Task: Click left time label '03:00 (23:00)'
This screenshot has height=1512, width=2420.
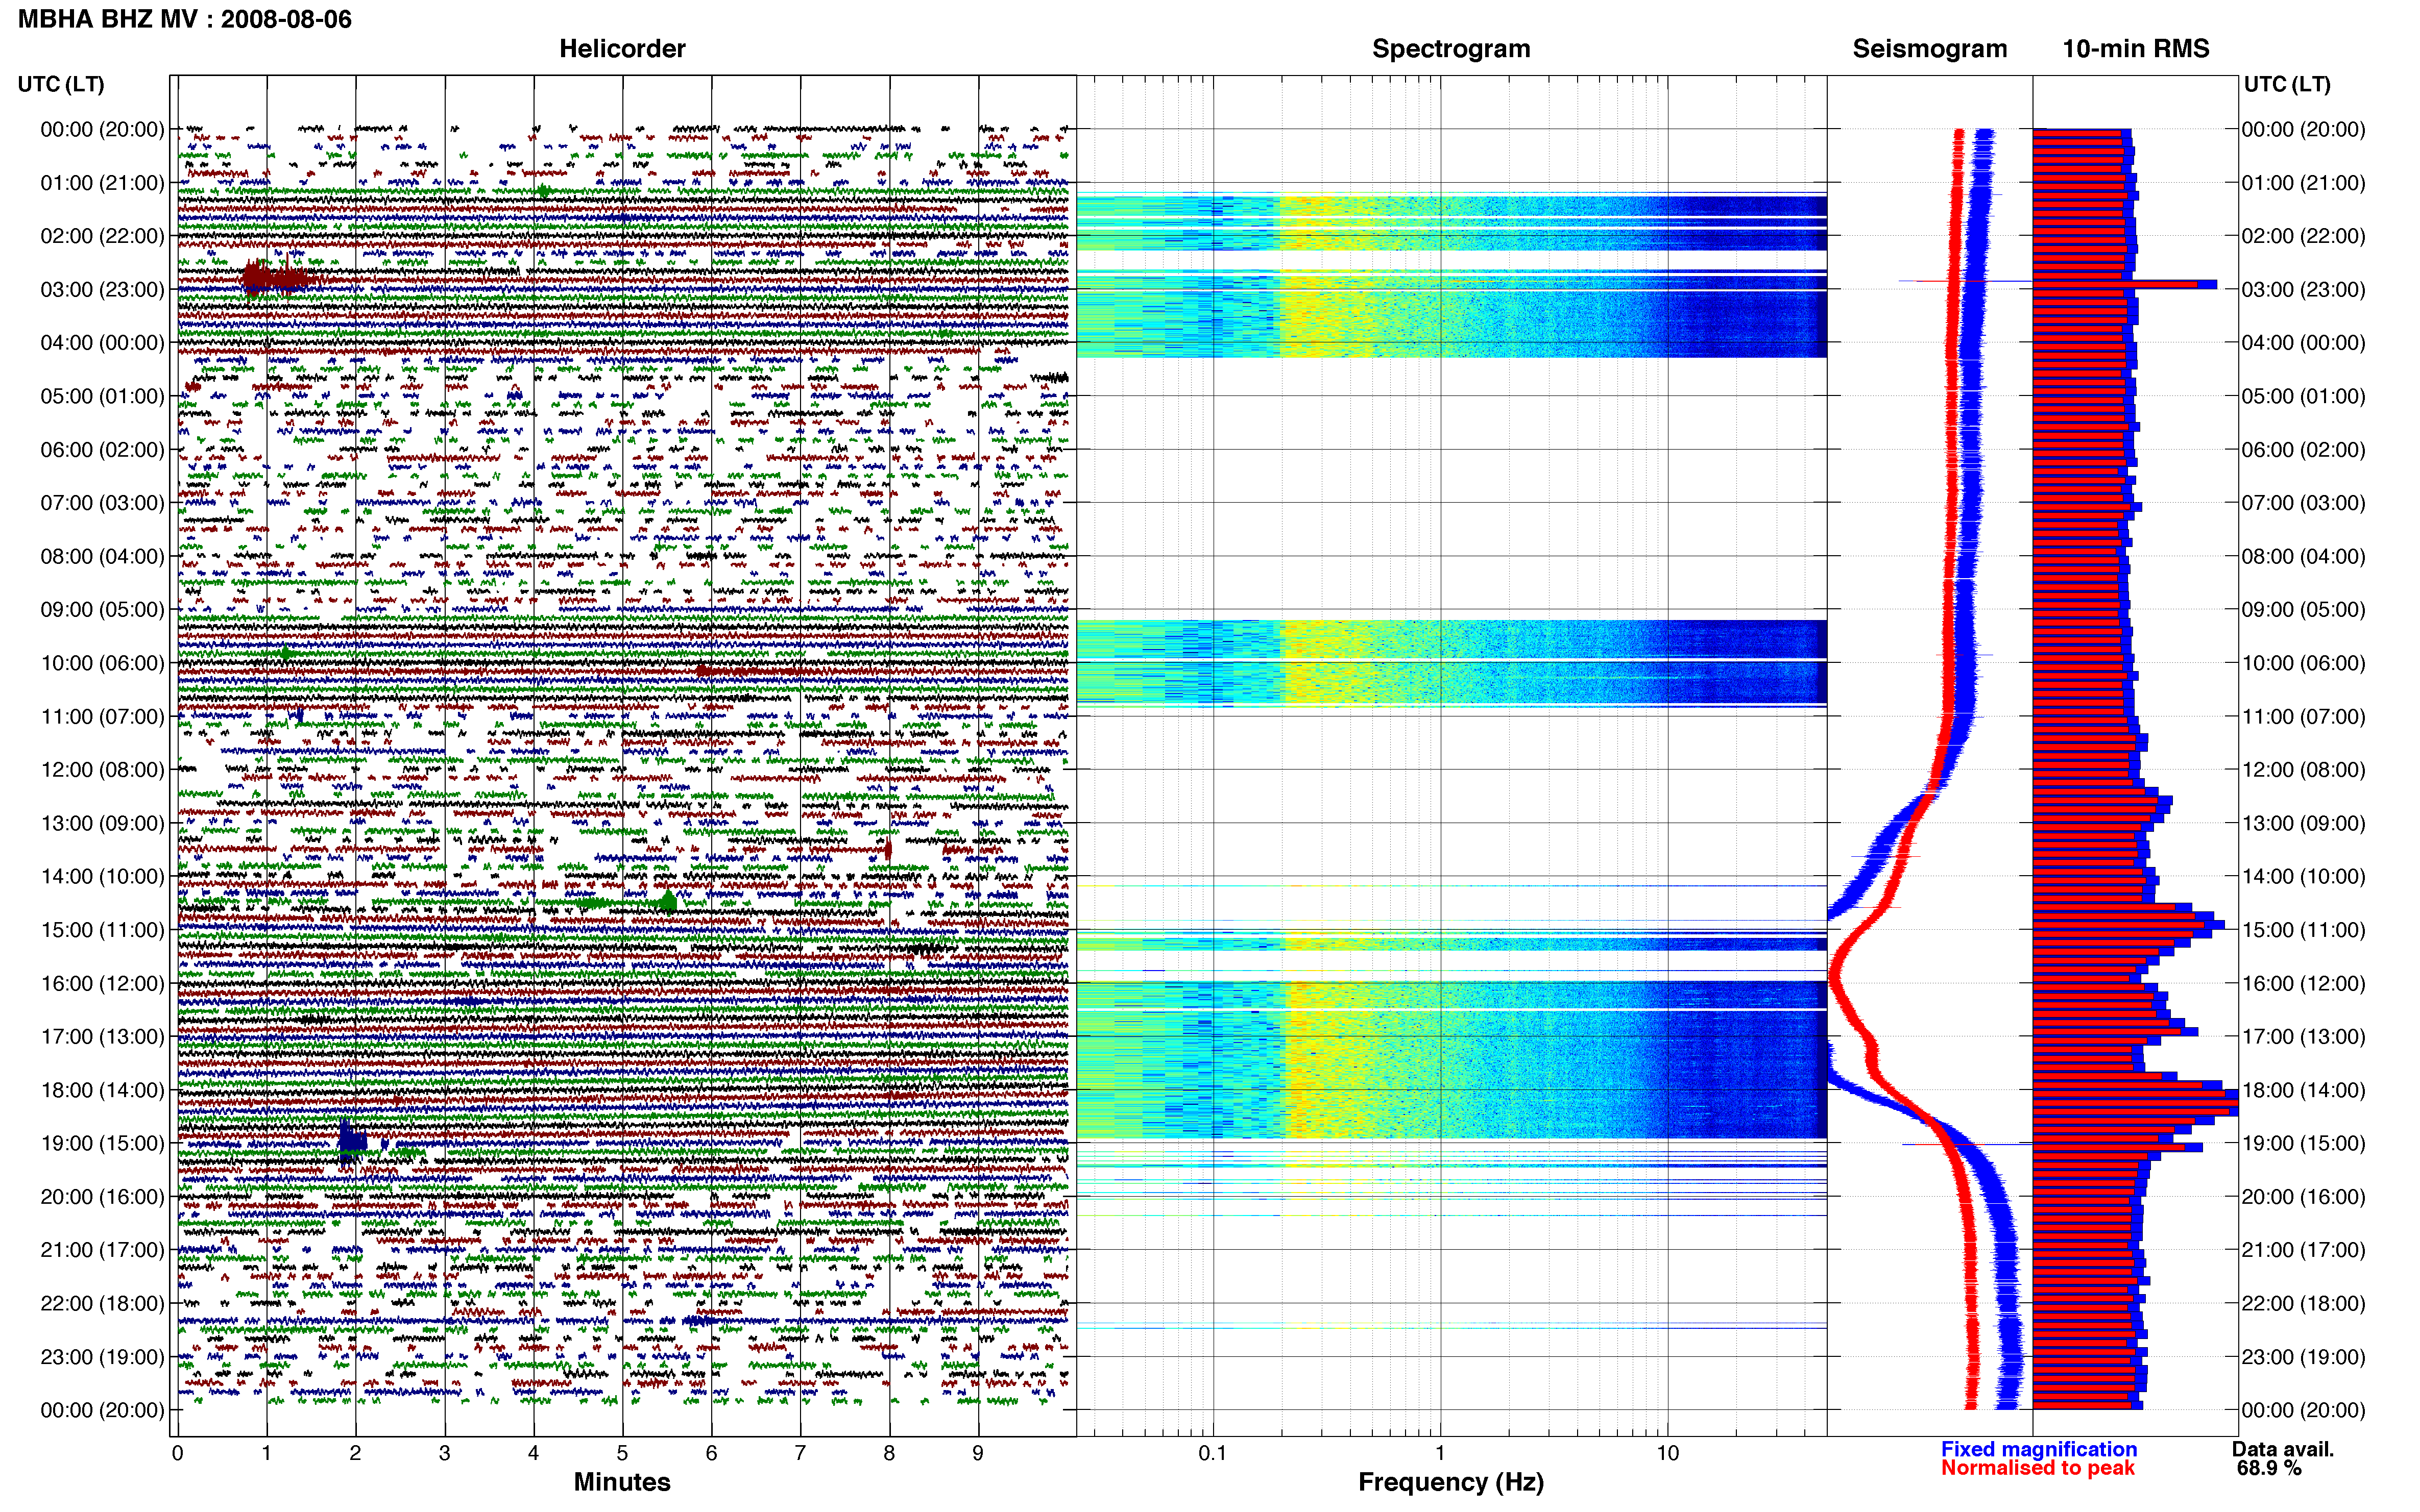Action: point(102,289)
